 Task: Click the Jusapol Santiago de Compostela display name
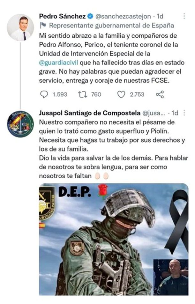tap(90, 113)
